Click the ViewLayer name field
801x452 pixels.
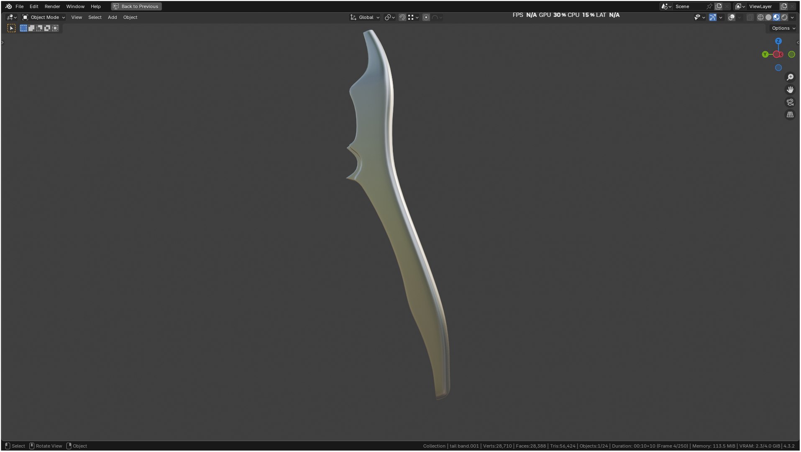pyautogui.click(x=763, y=6)
